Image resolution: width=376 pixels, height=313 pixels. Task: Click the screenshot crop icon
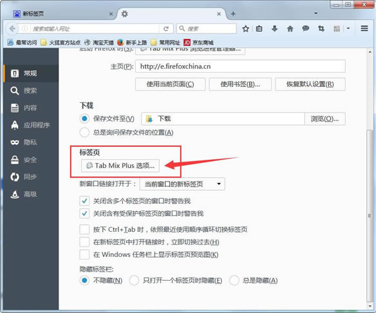click(x=321, y=29)
